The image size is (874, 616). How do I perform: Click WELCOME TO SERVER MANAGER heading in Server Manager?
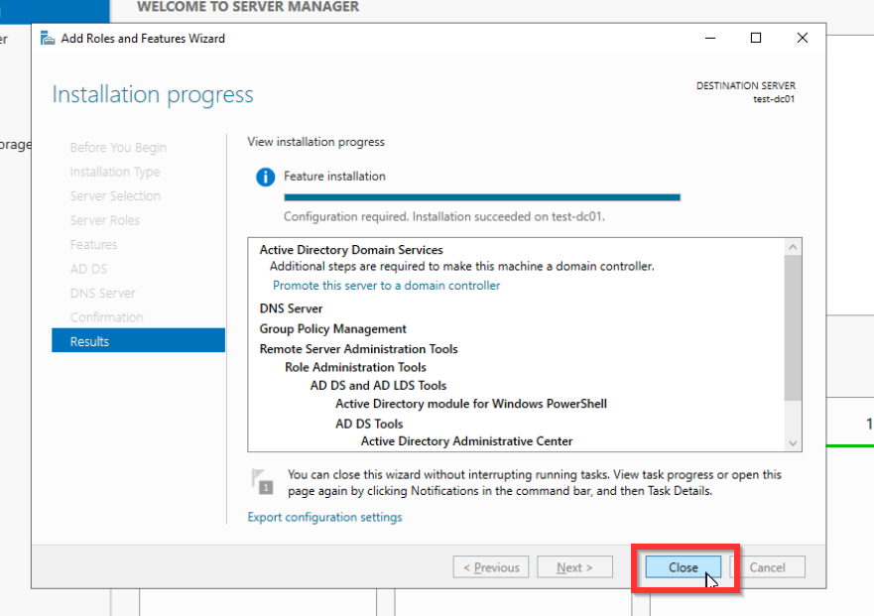tap(248, 7)
